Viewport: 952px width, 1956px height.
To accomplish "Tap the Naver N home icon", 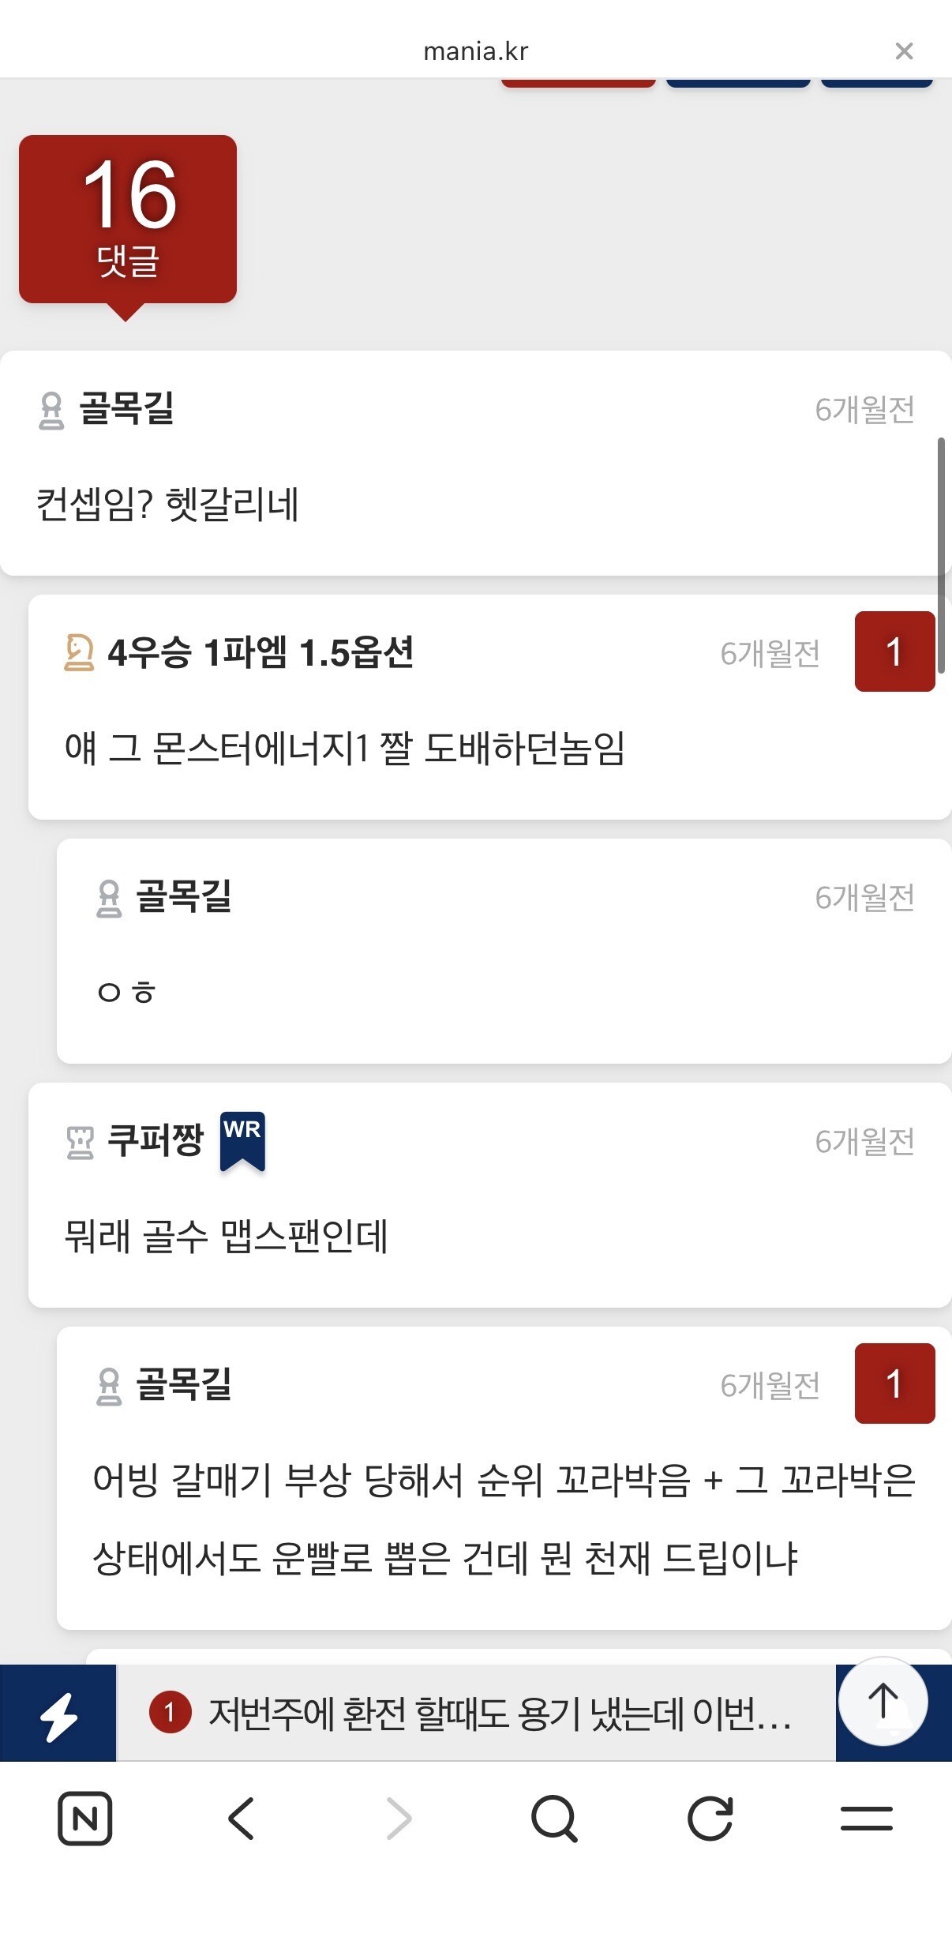I will pyautogui.click(x=84, y=1819).
